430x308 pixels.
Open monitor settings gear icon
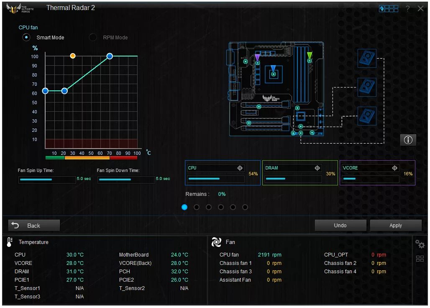420,244
